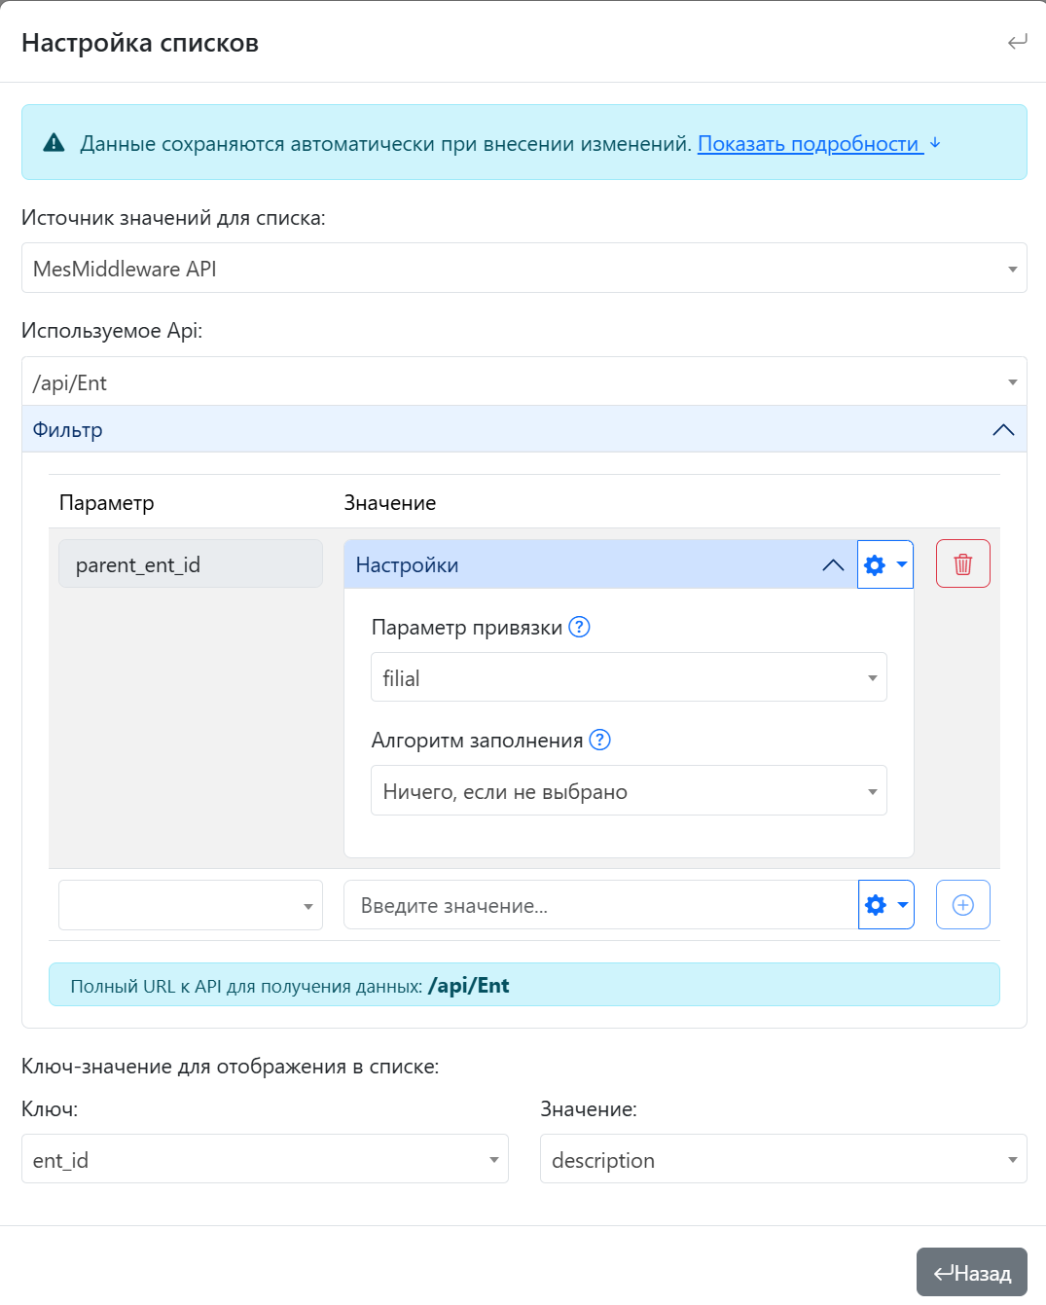Add new filter row with plus icon
The image size is (1046, 1305).
tap(962, 905)
